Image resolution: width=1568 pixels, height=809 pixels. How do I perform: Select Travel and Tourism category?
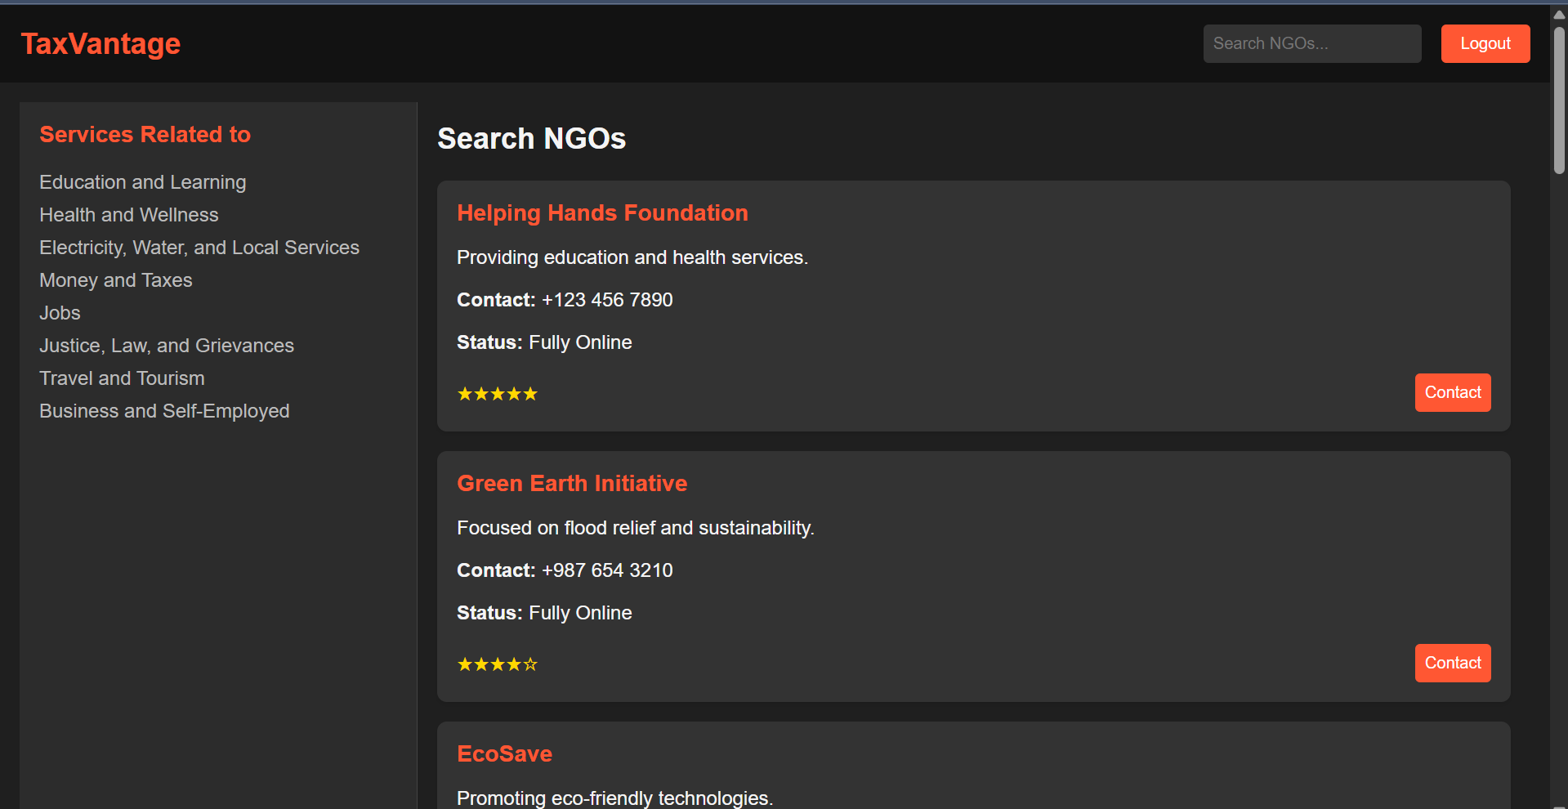(x=123, y=378)
